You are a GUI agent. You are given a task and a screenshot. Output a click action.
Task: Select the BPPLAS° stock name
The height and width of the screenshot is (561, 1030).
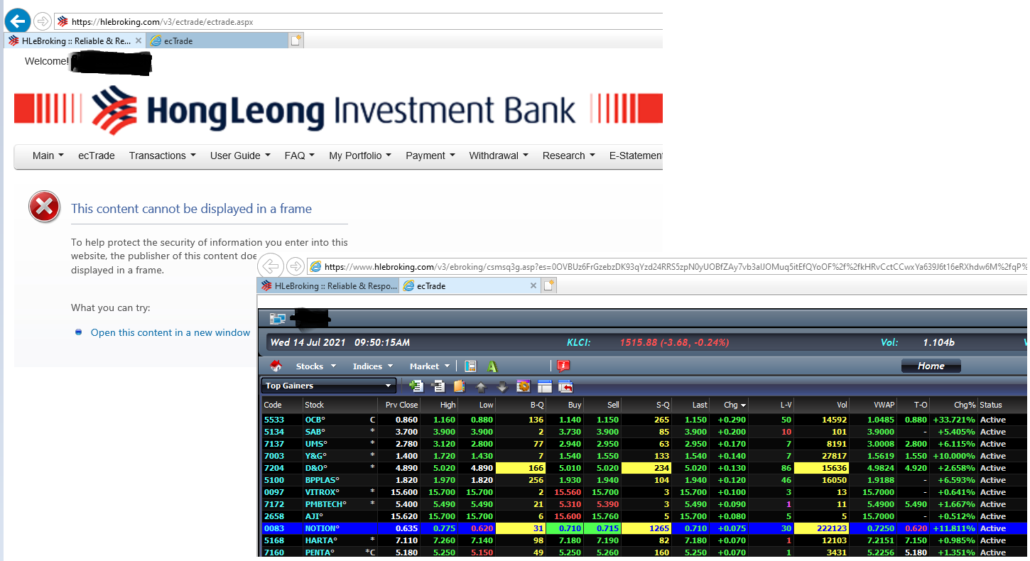tap(321, 480)
